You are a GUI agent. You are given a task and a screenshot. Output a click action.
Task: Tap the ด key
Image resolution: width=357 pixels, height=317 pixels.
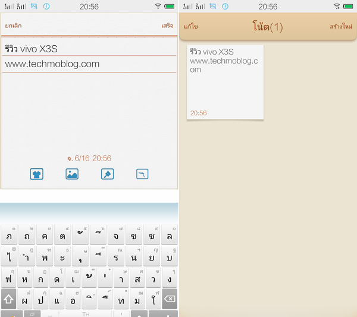pos(57,277)
